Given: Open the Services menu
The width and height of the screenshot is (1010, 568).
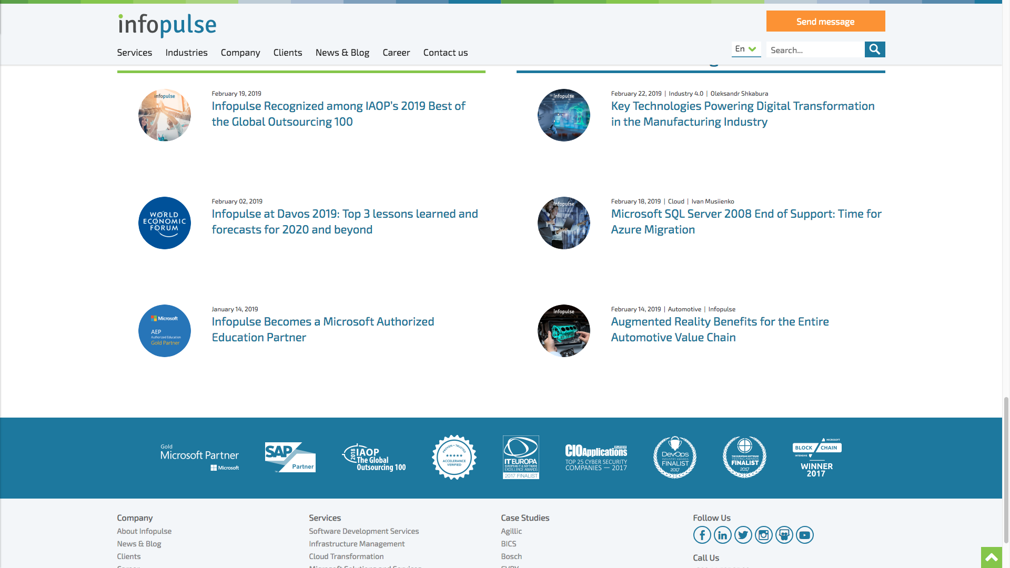Looking at the screenshot, I should tap(134, 53).
